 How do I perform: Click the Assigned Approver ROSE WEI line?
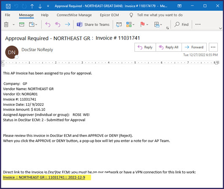(46, 115)
